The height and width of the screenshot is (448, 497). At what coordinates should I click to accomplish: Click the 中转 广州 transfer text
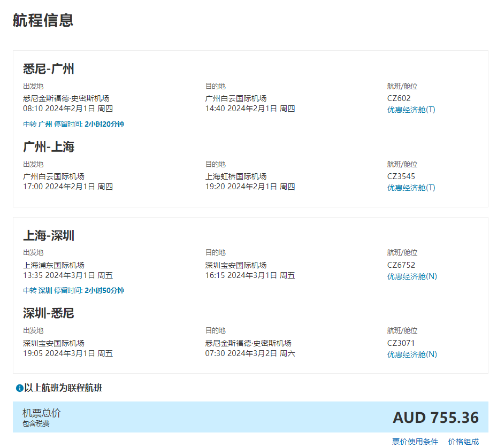pyautogui.click(x=37, y=124)
